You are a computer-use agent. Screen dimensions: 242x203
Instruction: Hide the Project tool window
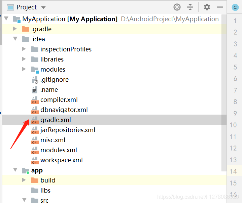point(220,7)
